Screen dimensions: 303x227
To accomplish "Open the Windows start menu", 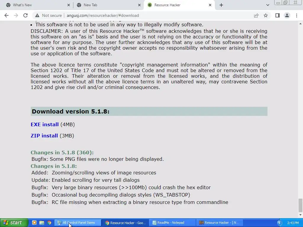I will tap(14, 223).
